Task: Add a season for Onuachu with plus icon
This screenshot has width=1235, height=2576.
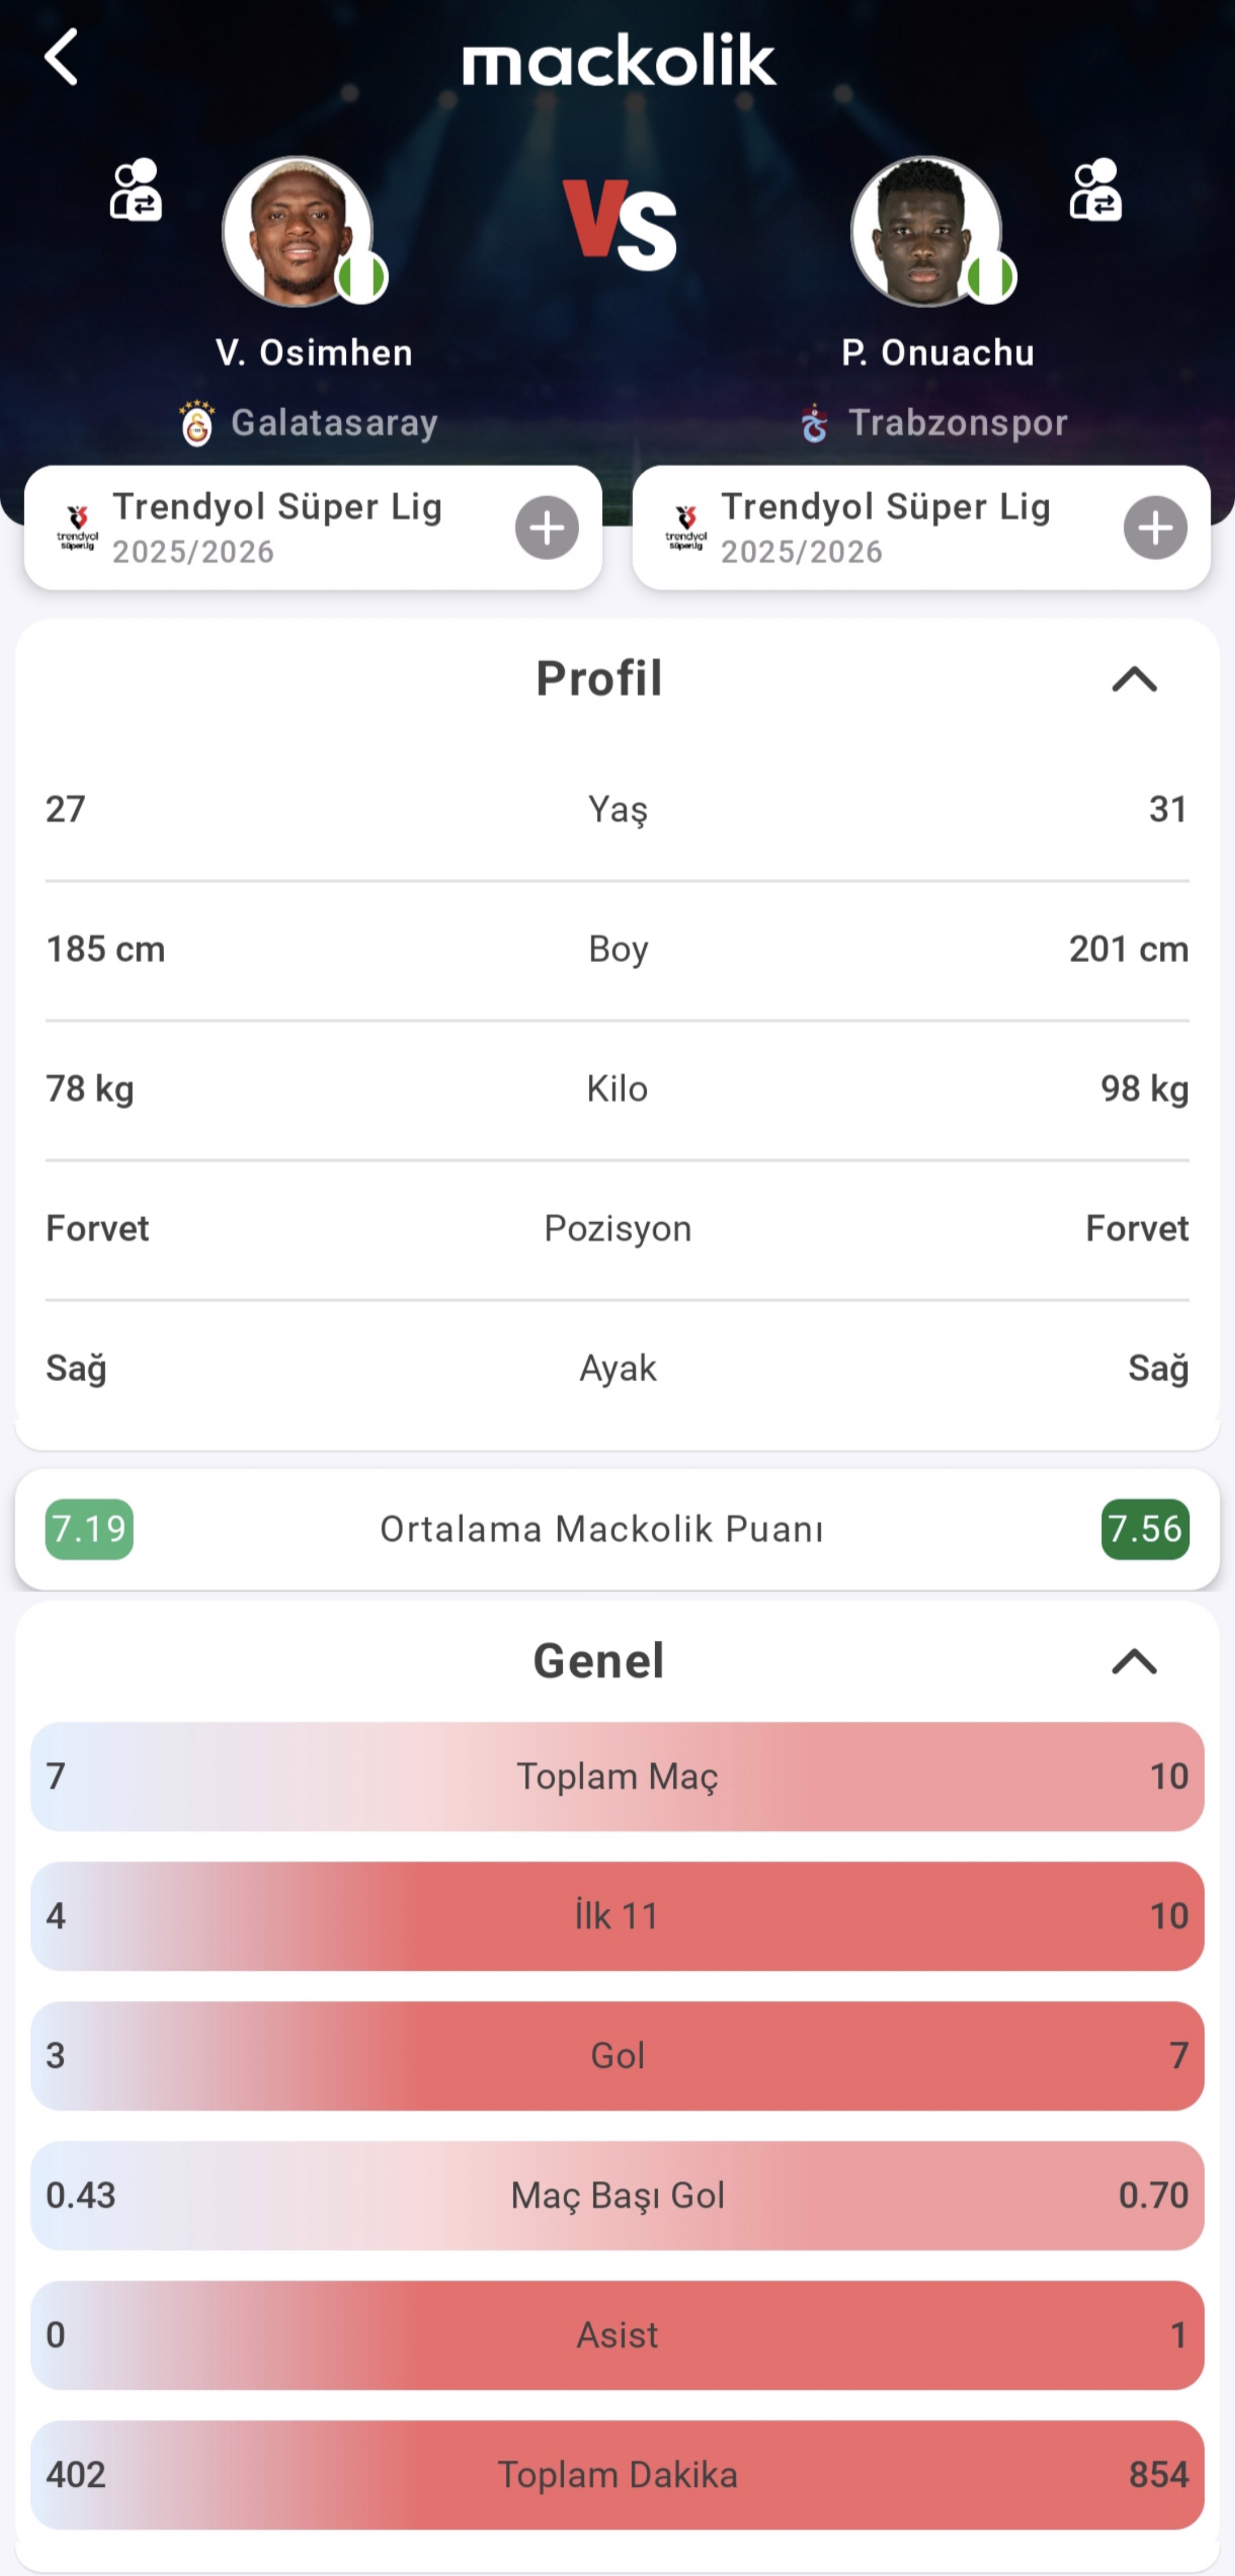Action: tap(1154, 528)
